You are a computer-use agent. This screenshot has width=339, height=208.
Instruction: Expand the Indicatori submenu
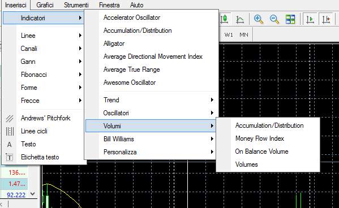pyautogui.click(x=43, y=18)
